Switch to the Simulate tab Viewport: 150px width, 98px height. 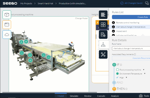[x=74, y=96]
